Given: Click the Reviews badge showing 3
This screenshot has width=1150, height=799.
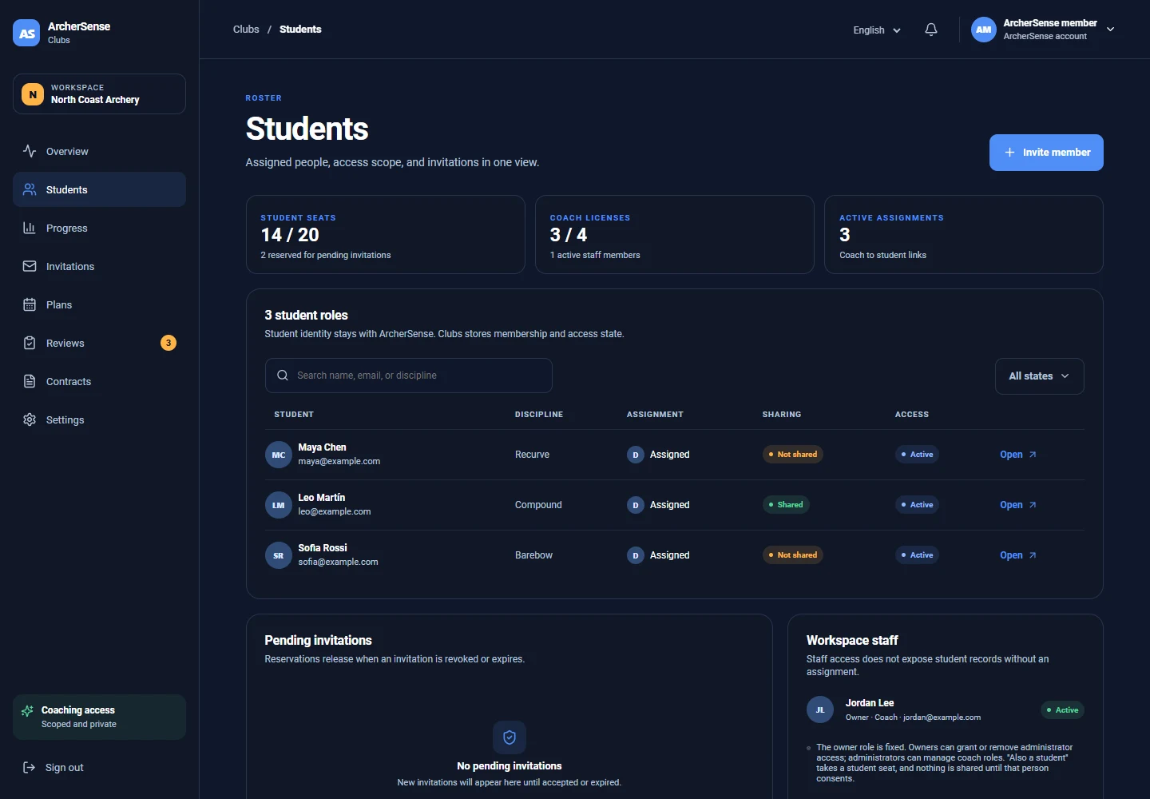Looking at the screenshot, I should tap(169, 343).
